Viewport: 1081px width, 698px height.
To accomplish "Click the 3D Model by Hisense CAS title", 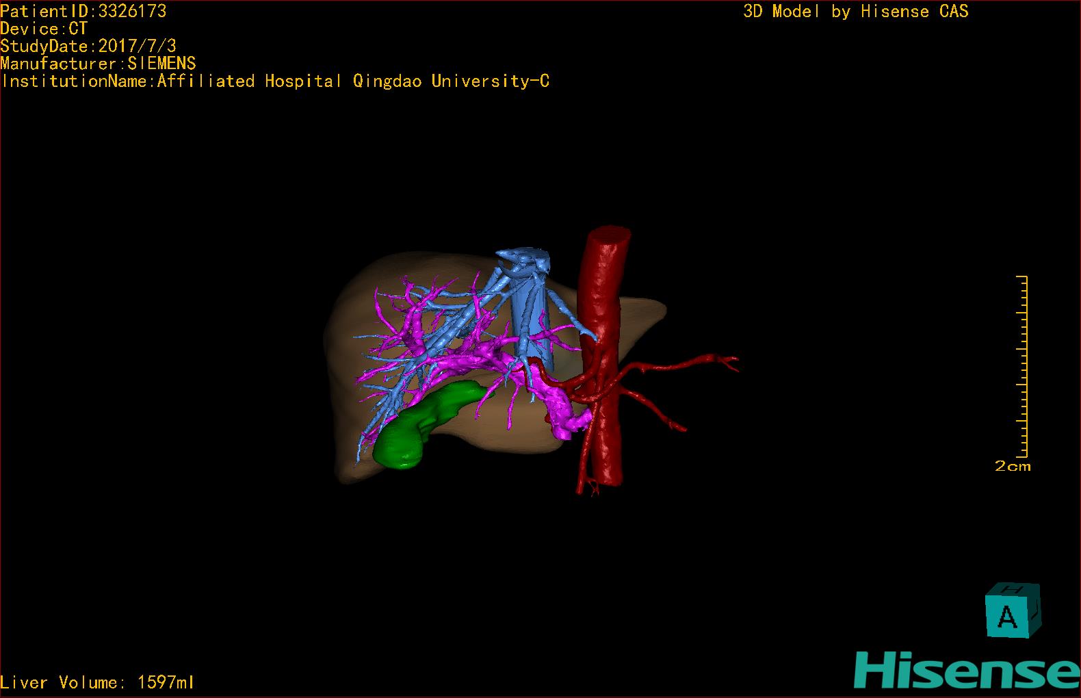I will tap(856, 11).
